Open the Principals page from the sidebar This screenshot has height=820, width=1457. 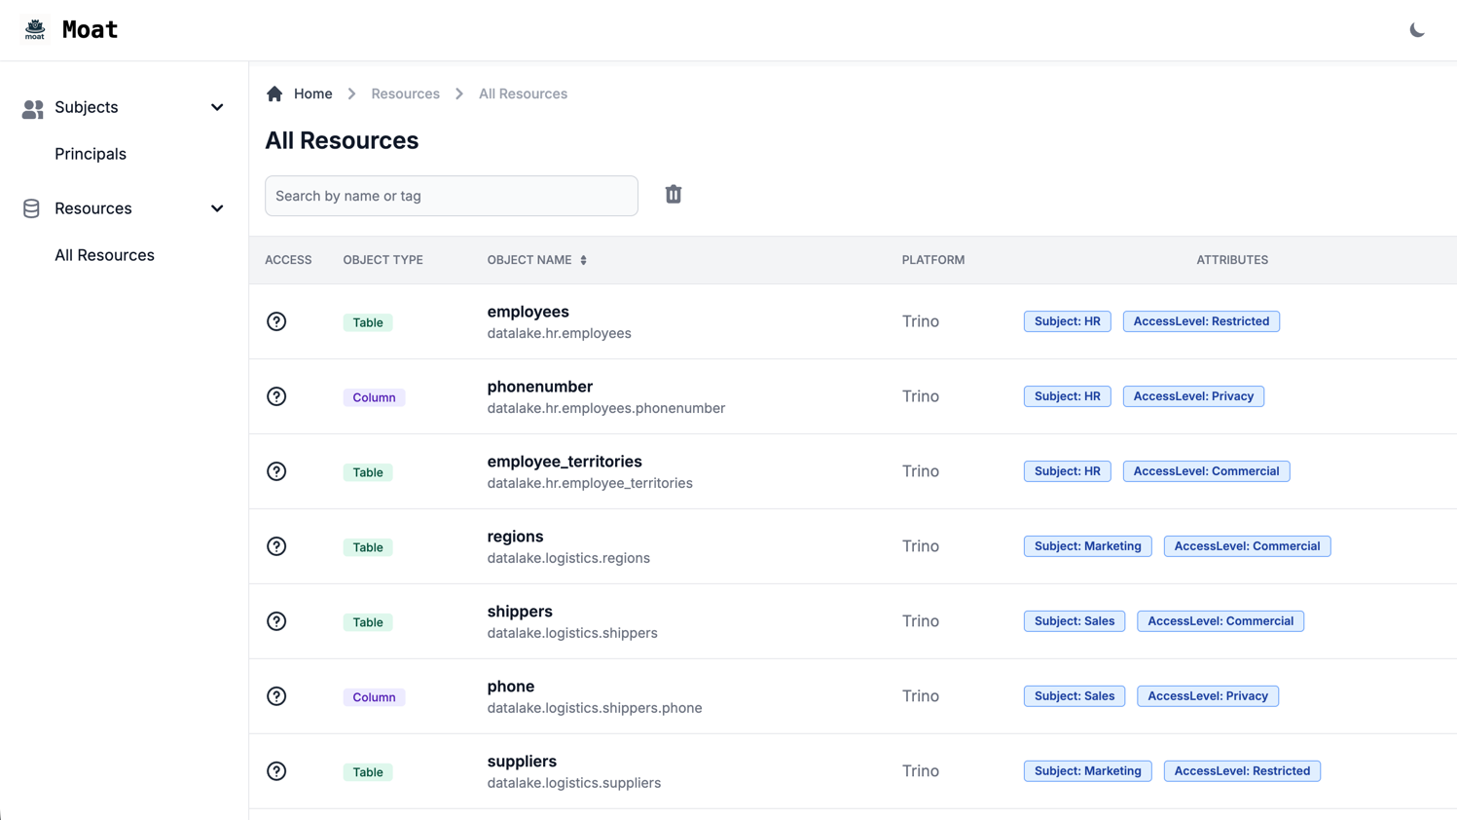click(x=90, y=153)
